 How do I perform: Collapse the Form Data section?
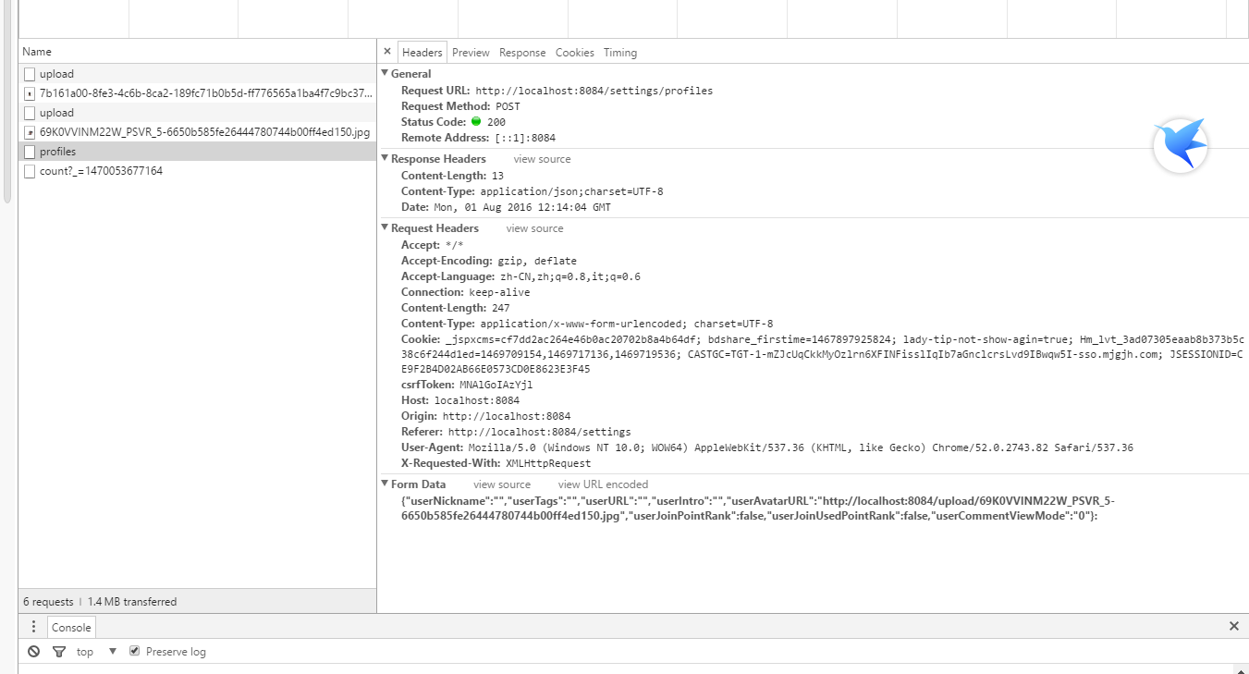tap(386, 484)
